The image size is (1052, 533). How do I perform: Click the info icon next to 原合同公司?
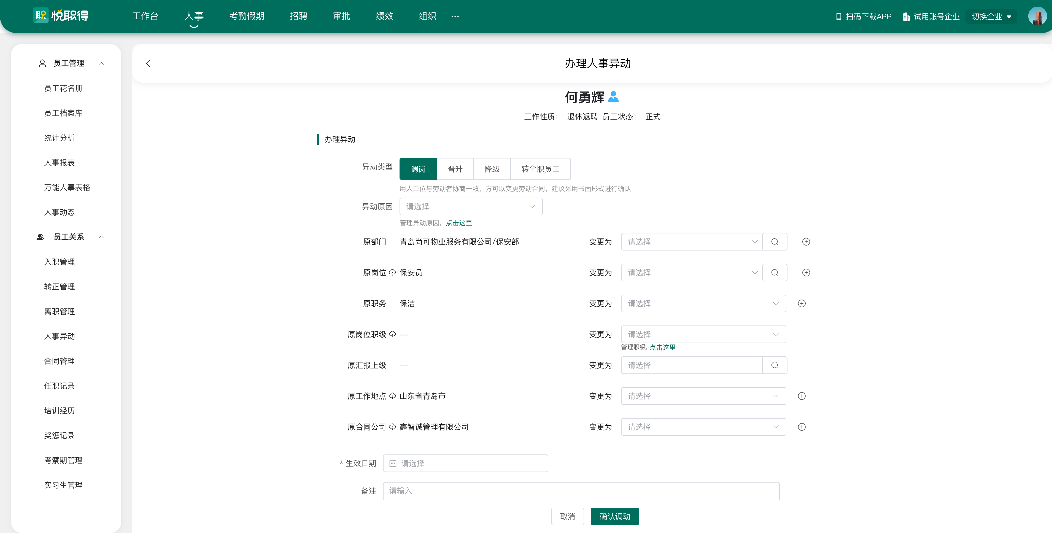392,427
